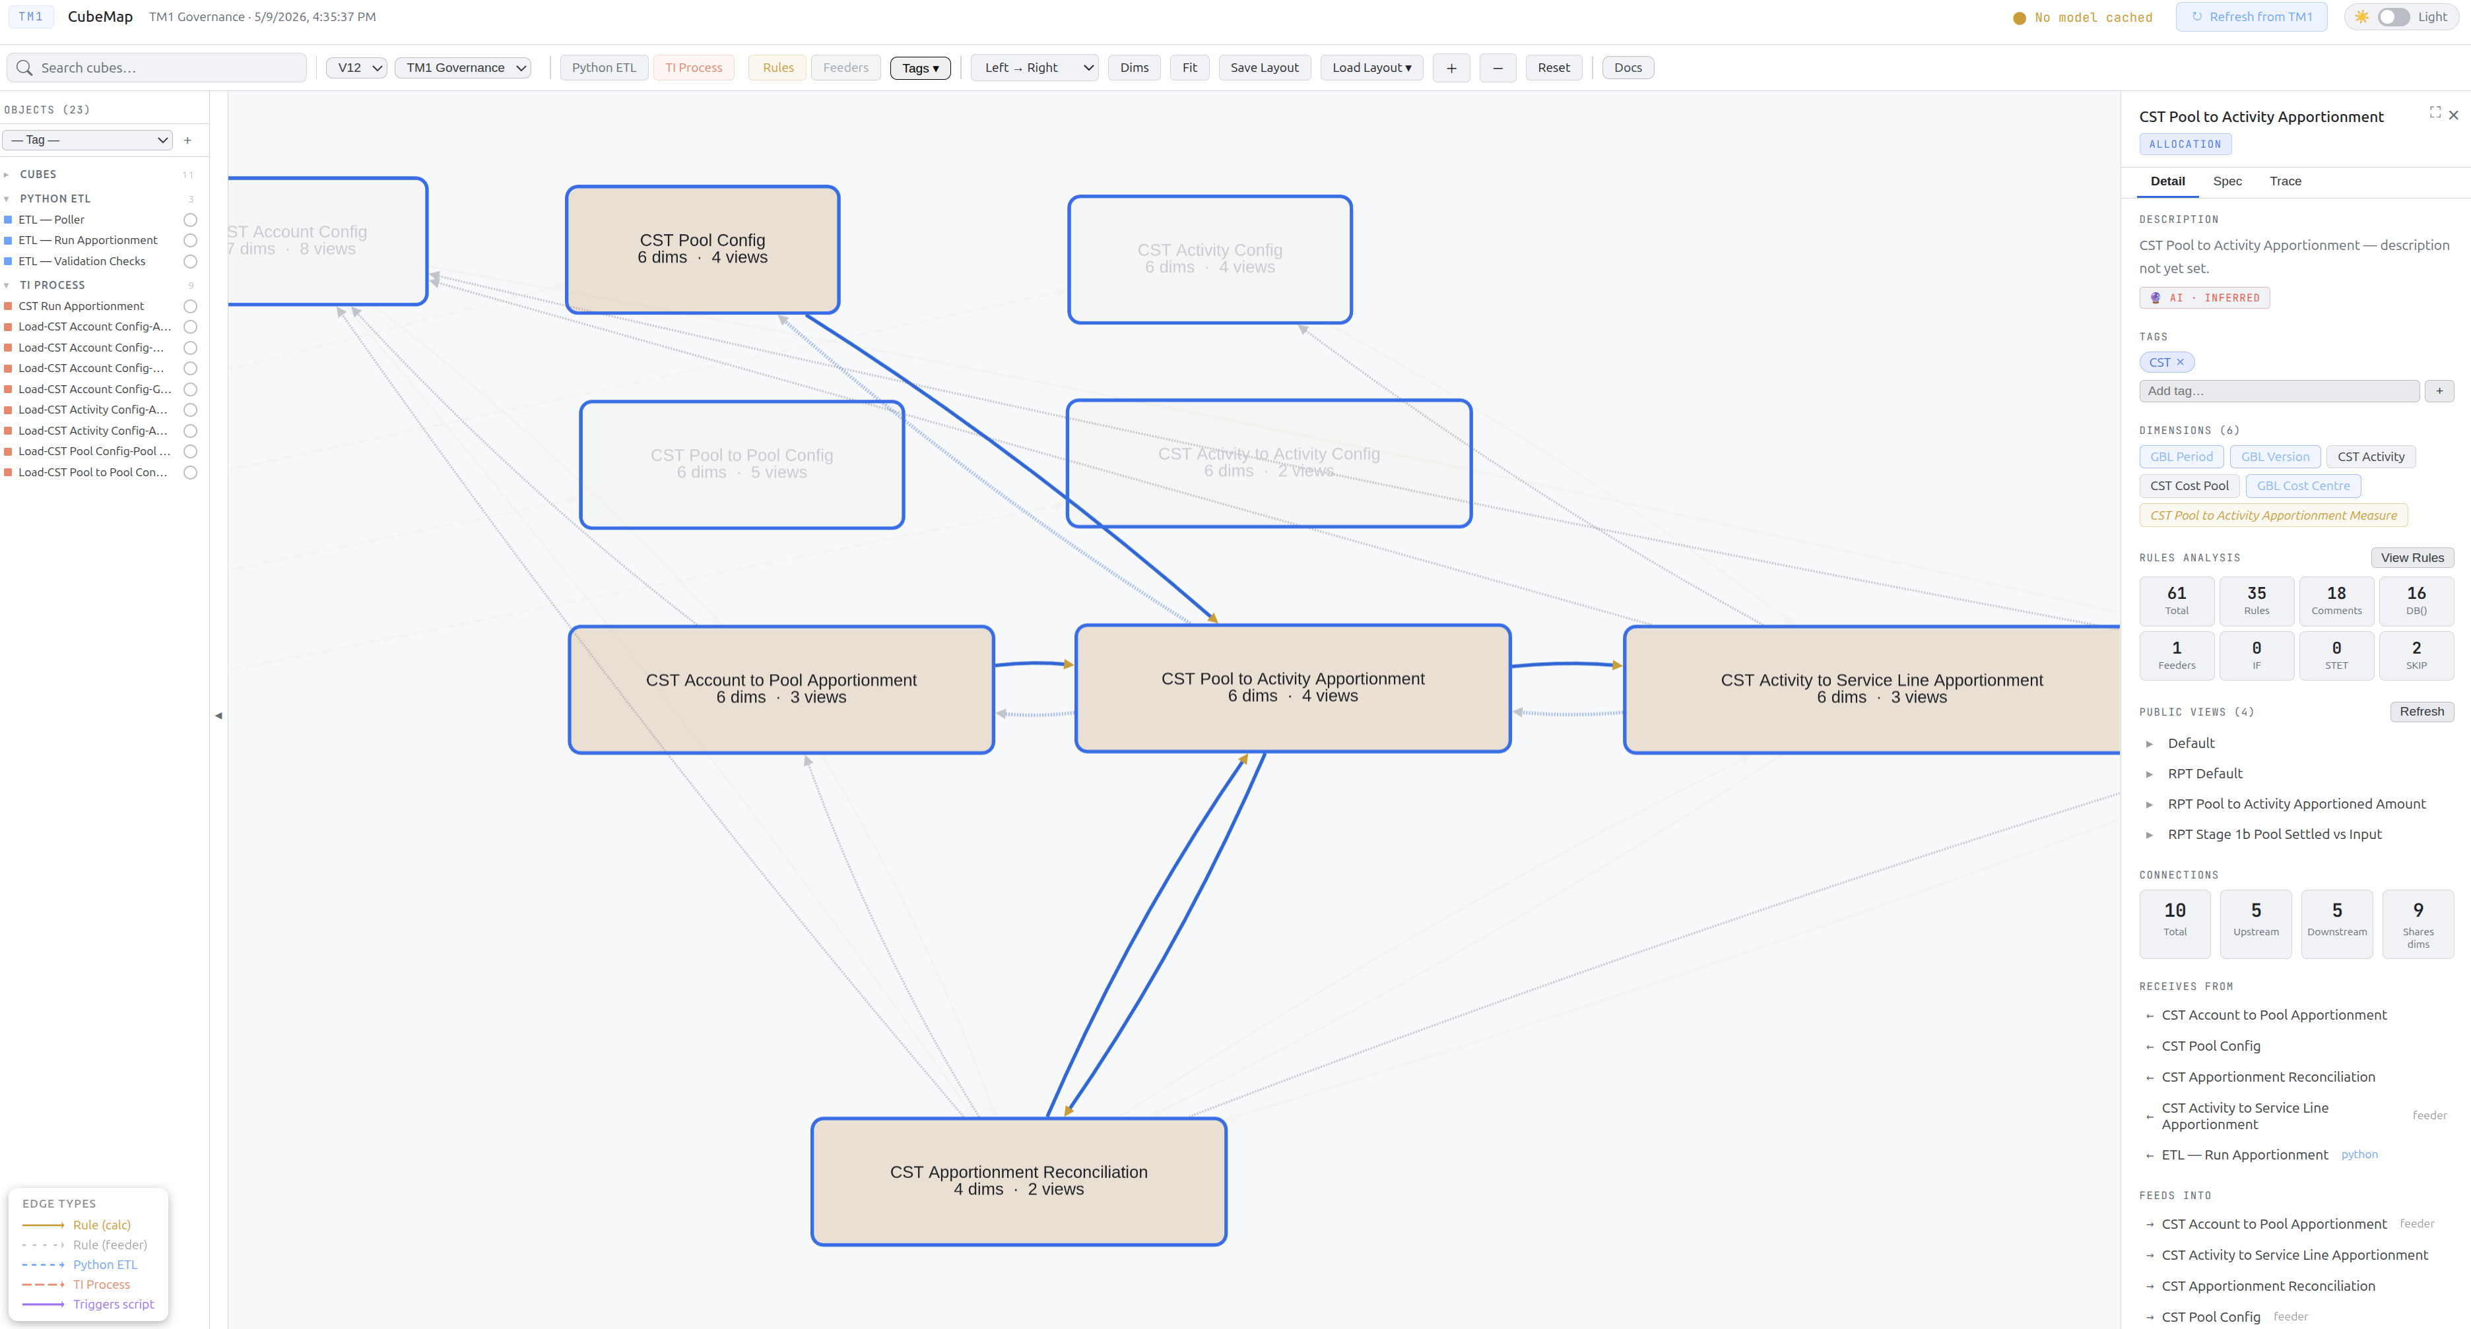This screenshot has width=2471, height=1329.
Task: Select the Load-CST Pool to Pool Con radio button
Action: (190, 473)
